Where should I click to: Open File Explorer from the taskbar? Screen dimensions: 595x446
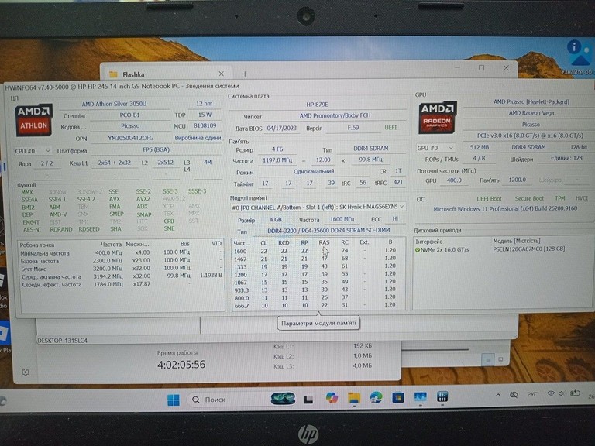(353, 398)
